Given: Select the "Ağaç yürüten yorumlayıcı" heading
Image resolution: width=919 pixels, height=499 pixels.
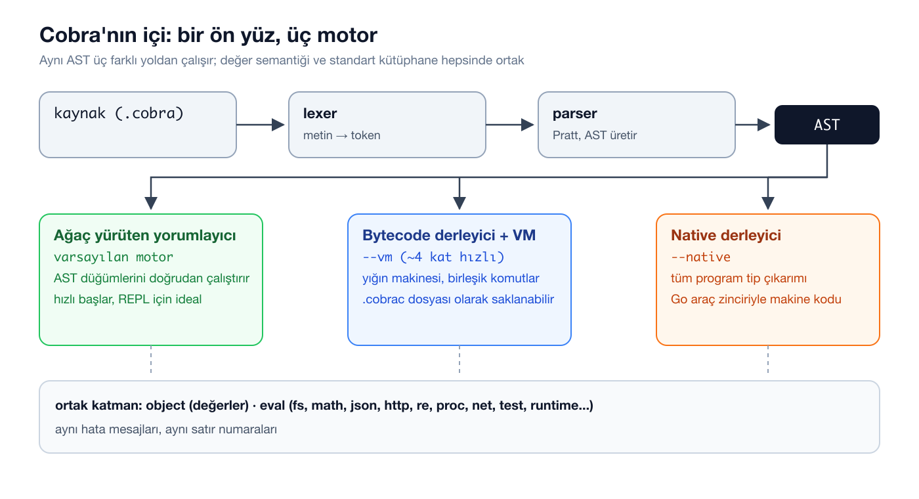Looking at the screenshot, I should pyautogui.click(x=145, y=235).
